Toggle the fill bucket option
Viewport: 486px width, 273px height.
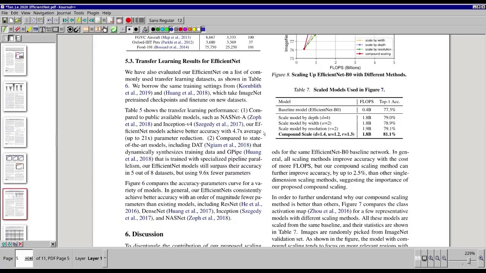pyautogui.click(x=145, y=29)
